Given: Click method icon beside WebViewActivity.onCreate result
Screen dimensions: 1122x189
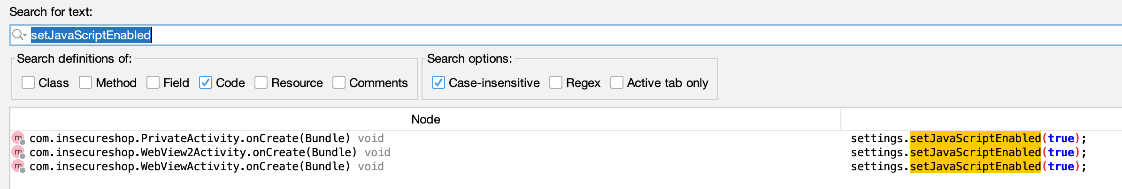Looking at the screenshot, I should pos(18,167).
